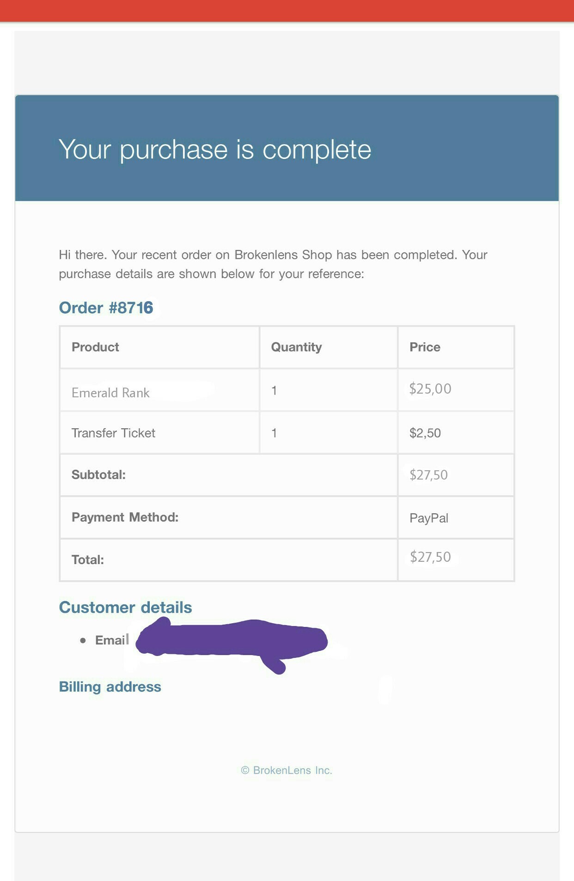This screenshot has height=881, width=574.
Task: Select the Price column header
Action: pyautogui.click(x=425, y=347)
